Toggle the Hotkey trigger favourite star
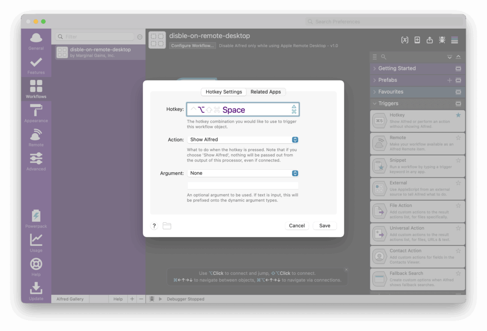The width and height of the screenshot is (487, 331). click(458, 115)
